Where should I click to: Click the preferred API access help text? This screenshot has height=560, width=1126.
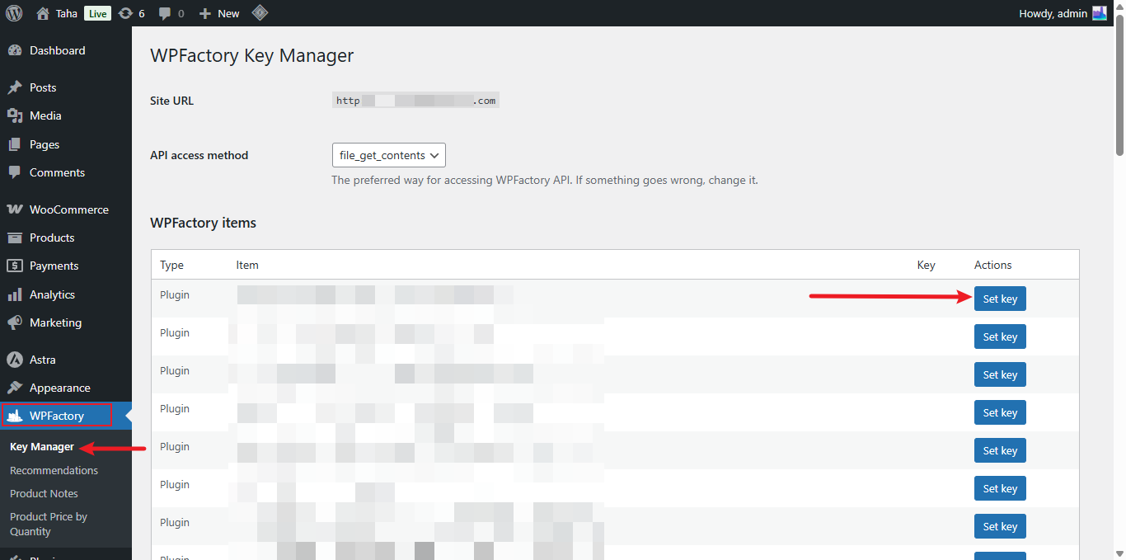pos(545,180)
